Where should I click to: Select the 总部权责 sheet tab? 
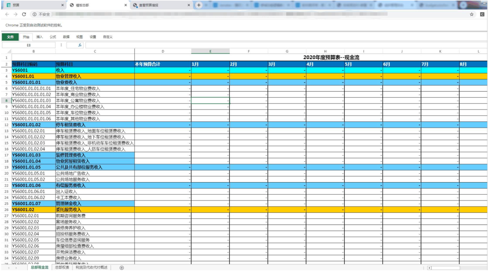pyautogui.click(x=62, y=267)
